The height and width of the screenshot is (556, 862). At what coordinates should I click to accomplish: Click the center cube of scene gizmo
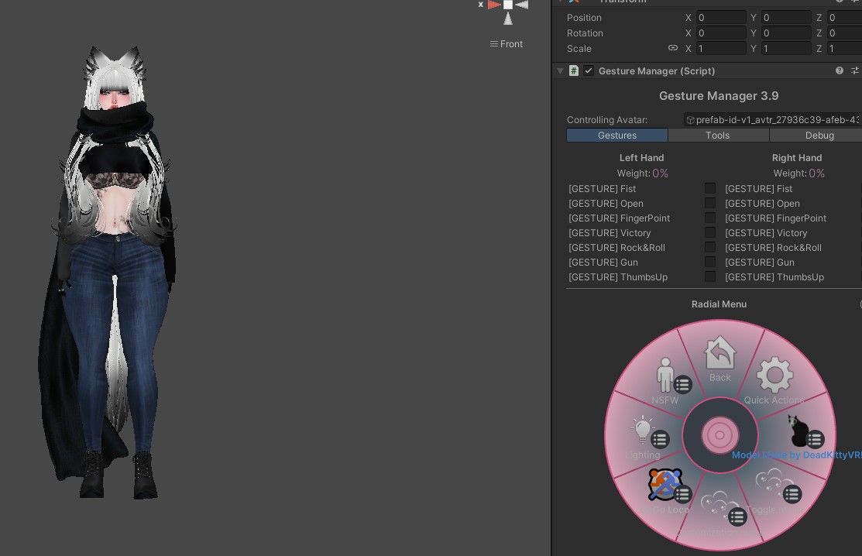tap(508, 5)
